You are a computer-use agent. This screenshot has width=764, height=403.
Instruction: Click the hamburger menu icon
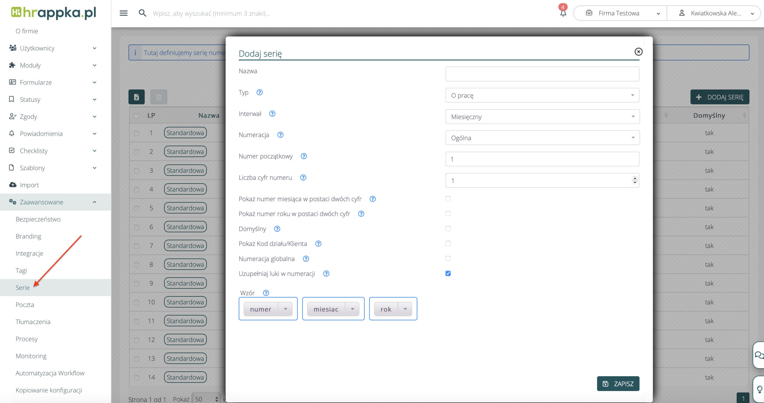(x=124, y=13)
